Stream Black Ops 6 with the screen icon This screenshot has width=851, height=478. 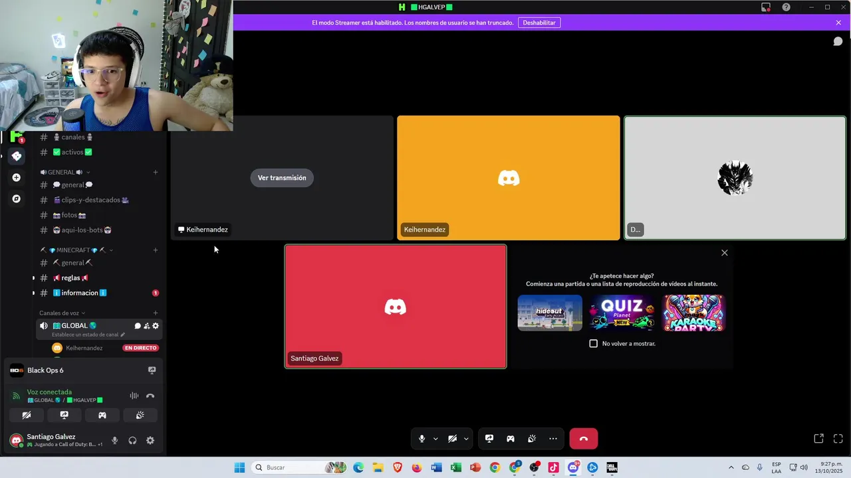click(152, 370)
